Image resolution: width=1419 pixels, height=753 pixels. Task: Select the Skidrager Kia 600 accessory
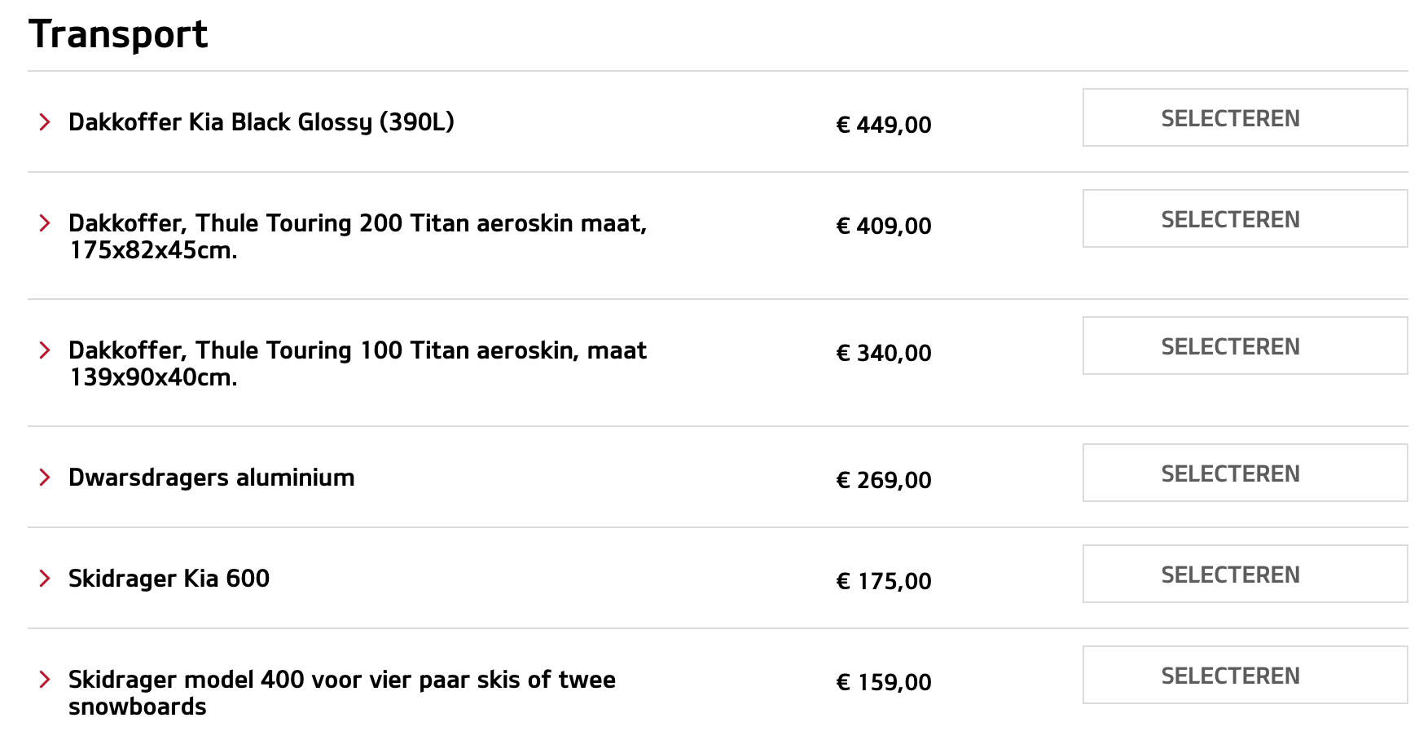[x=1244, y=575]
